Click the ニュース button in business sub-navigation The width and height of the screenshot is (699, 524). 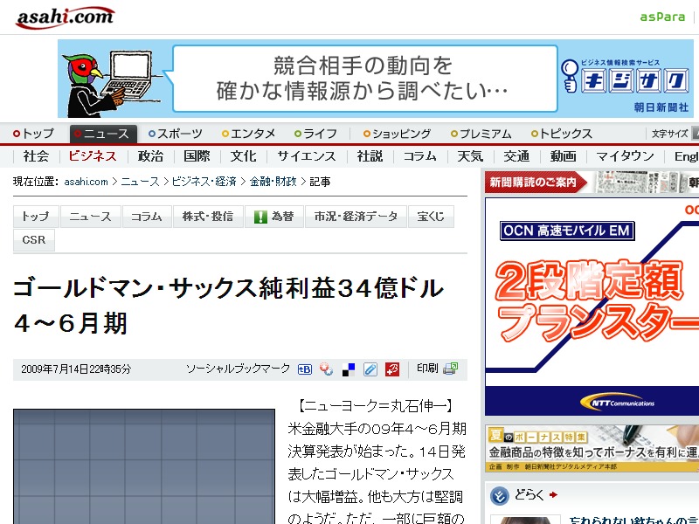(91, 217)
